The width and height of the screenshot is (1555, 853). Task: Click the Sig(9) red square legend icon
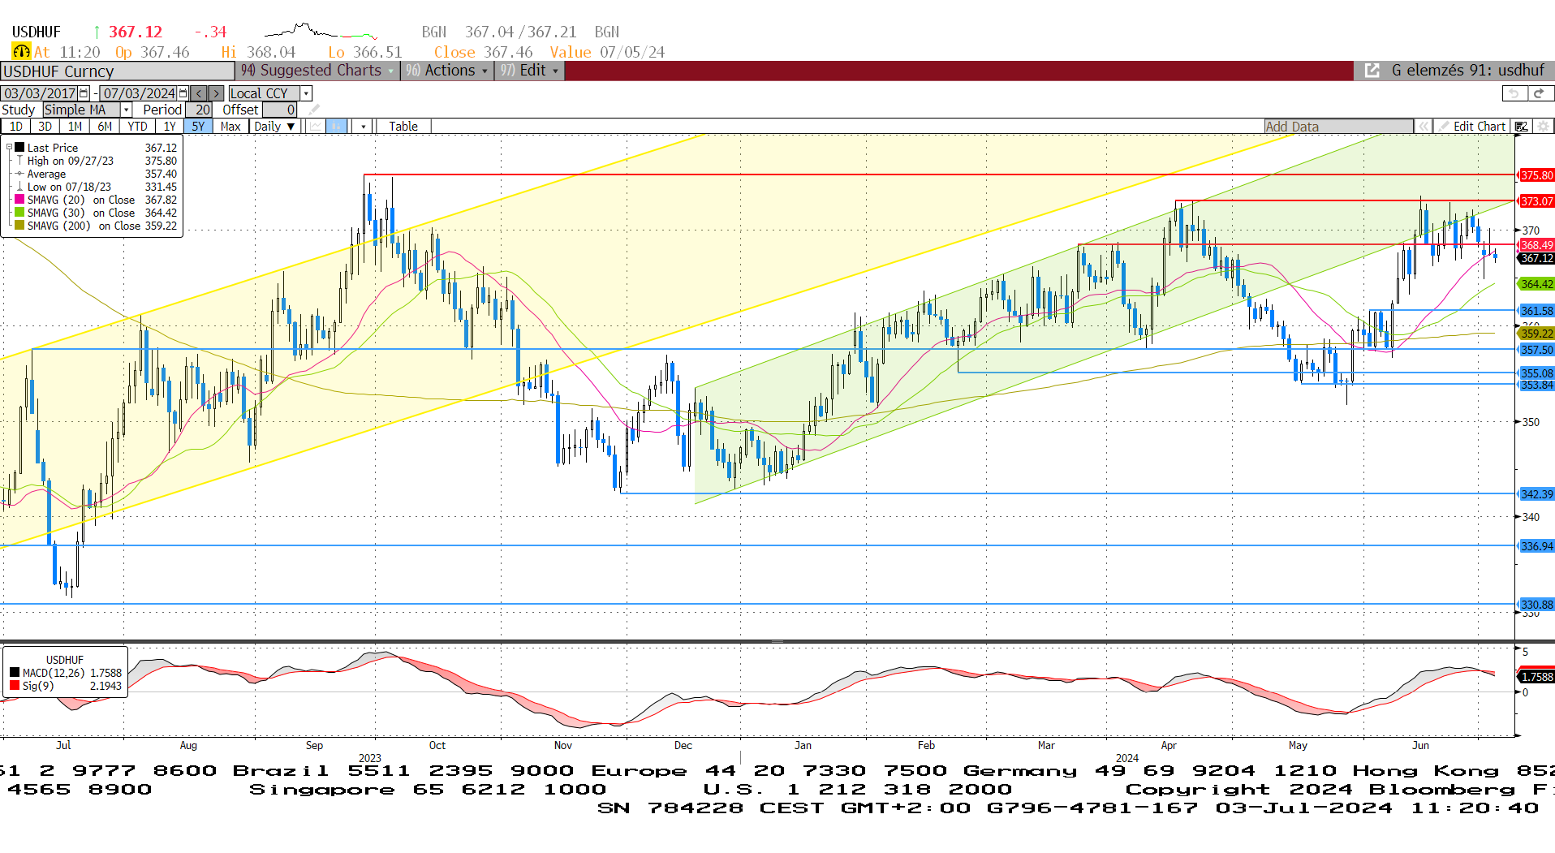click(x=15, y=686)
